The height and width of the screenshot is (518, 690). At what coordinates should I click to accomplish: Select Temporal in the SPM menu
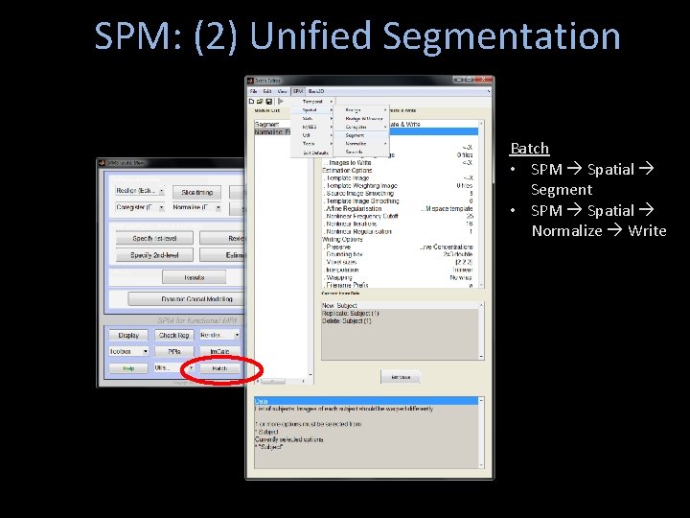click(x=312, y=102)
